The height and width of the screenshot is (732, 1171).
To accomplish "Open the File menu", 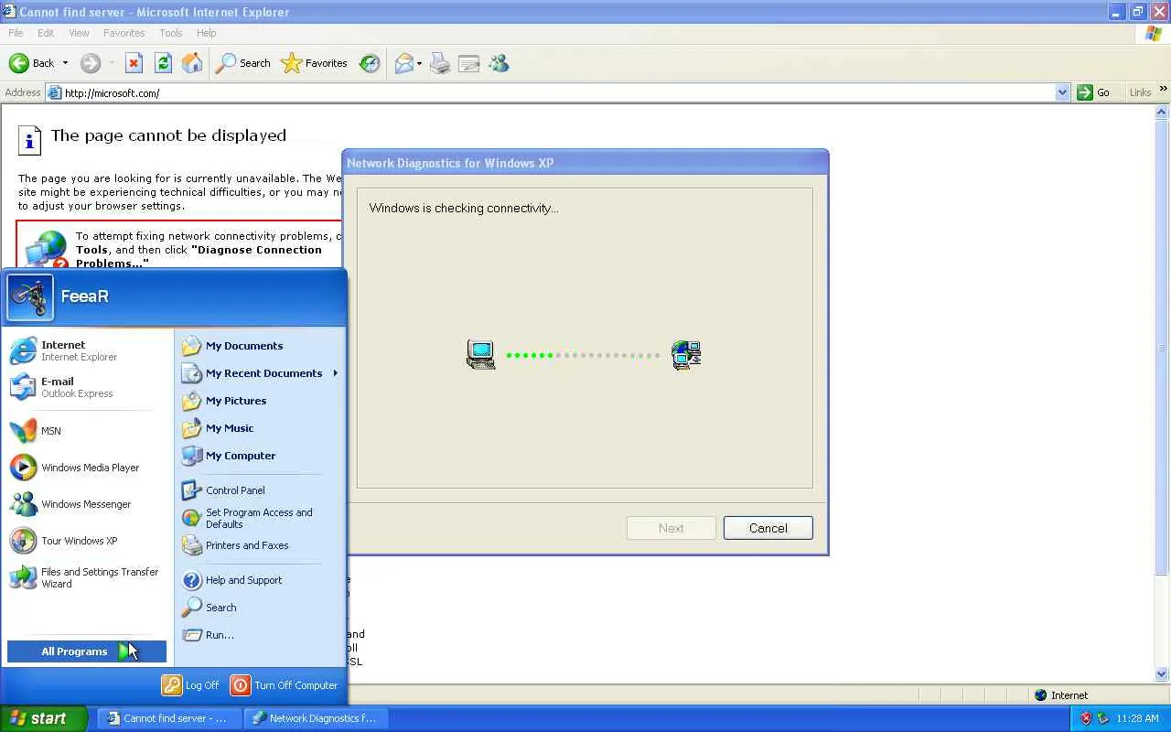I will coord(16,33).
